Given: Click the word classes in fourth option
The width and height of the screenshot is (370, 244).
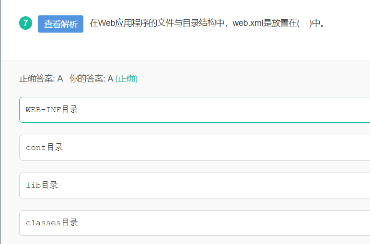Looking at the screenshot, I should pyautogui.click(x=44, y=223).
